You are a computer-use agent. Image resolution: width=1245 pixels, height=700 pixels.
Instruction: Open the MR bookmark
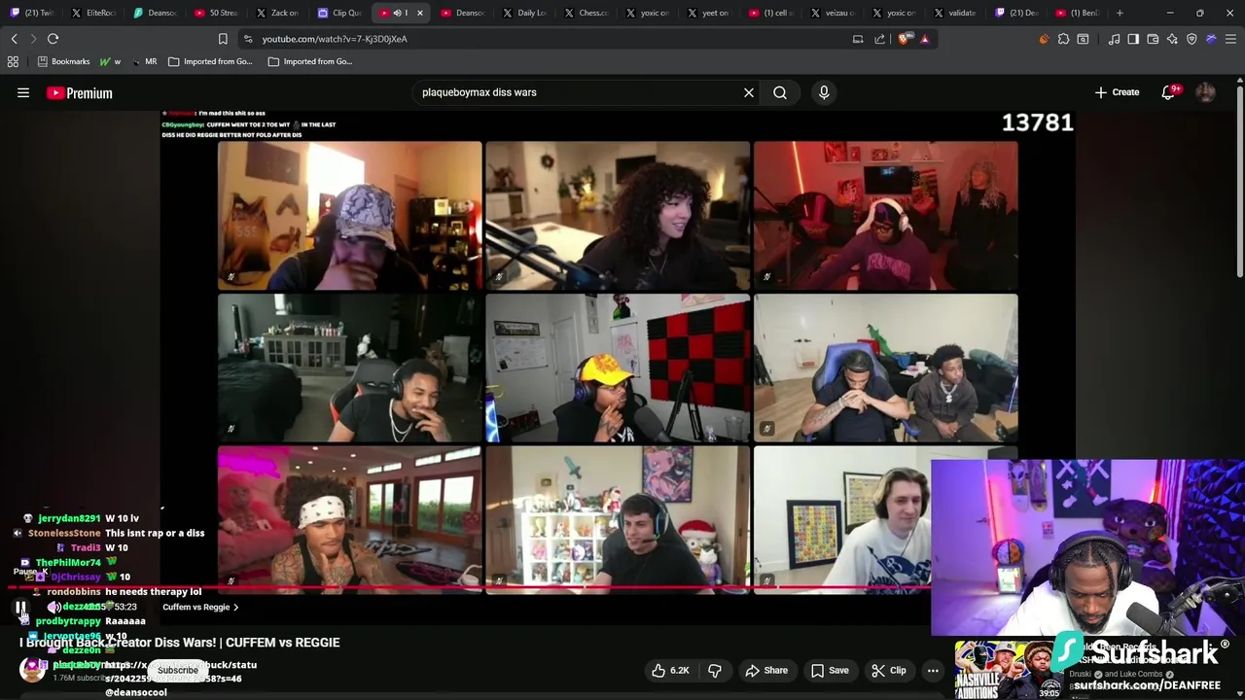145,61
